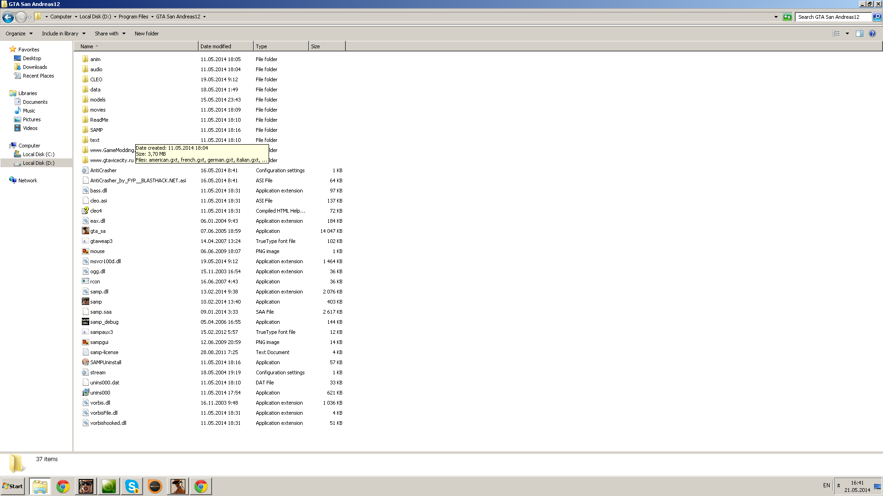
Task: Select the bass.dll file icon
Action: [x=85, y=190]
